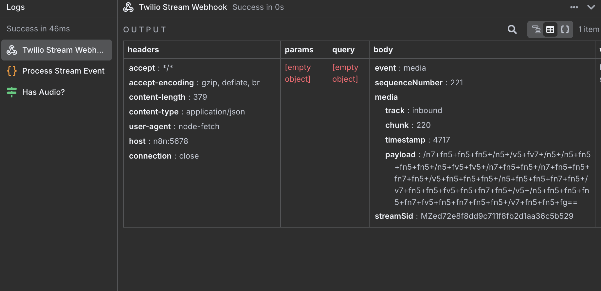Image resolution: width=601 pixels, height=291 pixels.
Task: Select the Process Stream Event log entry
Action: point(57,71)
